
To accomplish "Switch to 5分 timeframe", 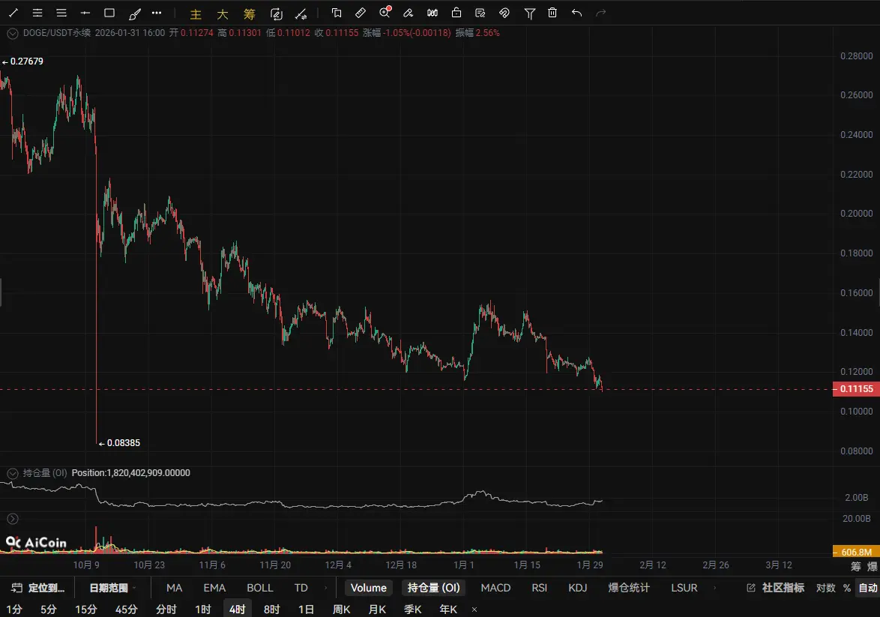I will [48, 610].
